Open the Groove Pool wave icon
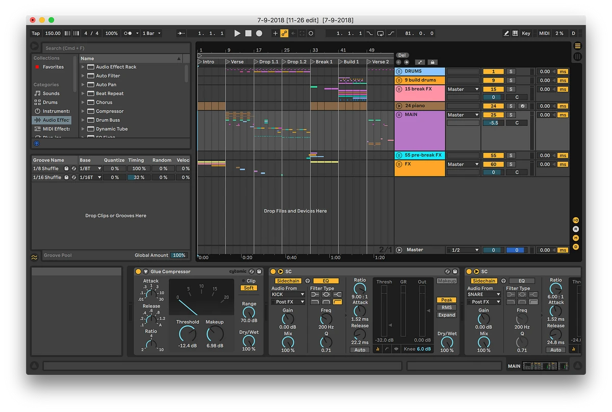612x412 pixels. pos(34,257)
